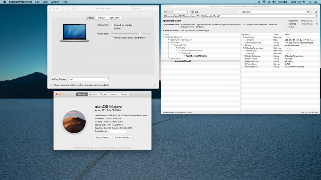
Task: Collapse the IODisplayParameters dictionary
Action: pyautogui.click(x=243, y=48)
